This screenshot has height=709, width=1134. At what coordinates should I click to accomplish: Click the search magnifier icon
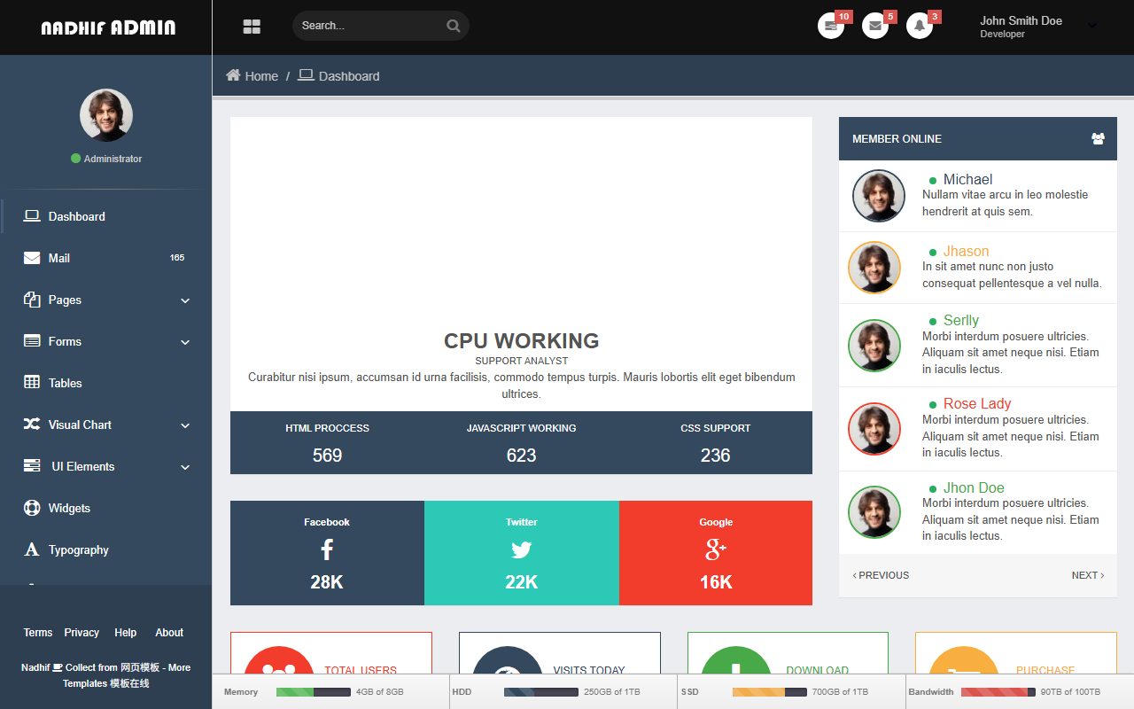coord(454,26)
